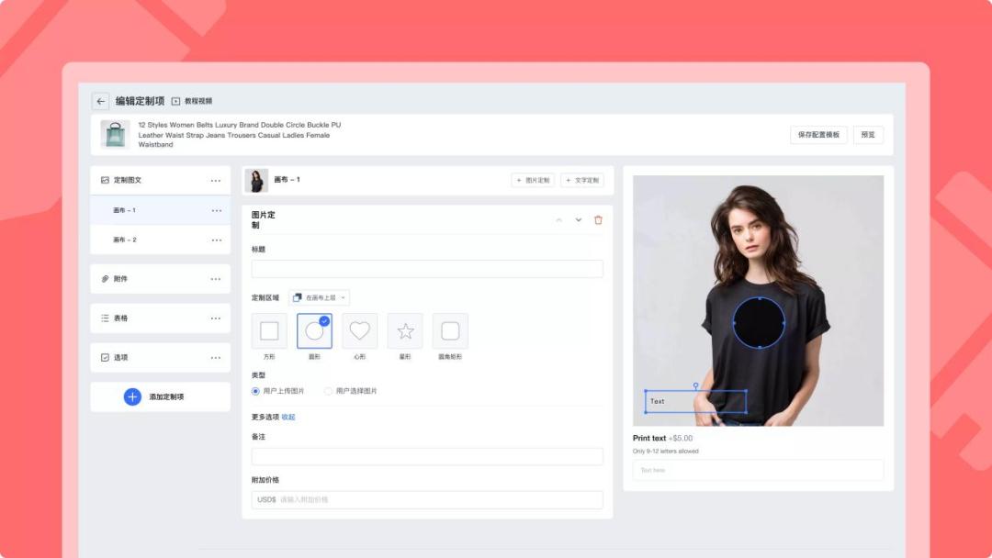Select the 圆角矩形 rounded rectangle shape
992x558 pixels.
point(450,331)
